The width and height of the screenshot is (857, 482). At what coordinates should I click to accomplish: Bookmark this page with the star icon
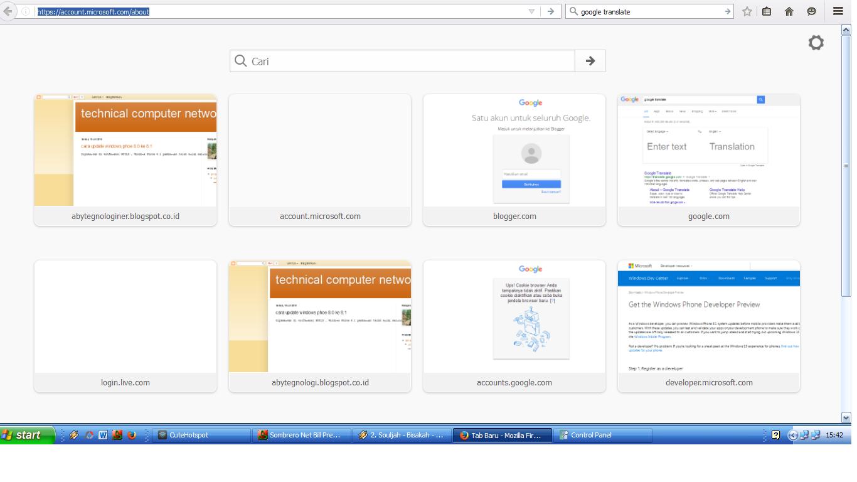click(x=747, y=11)
